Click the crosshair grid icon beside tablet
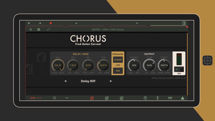 (208, 61)
